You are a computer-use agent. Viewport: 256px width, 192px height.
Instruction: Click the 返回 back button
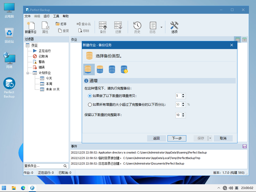tap(156, 138)
